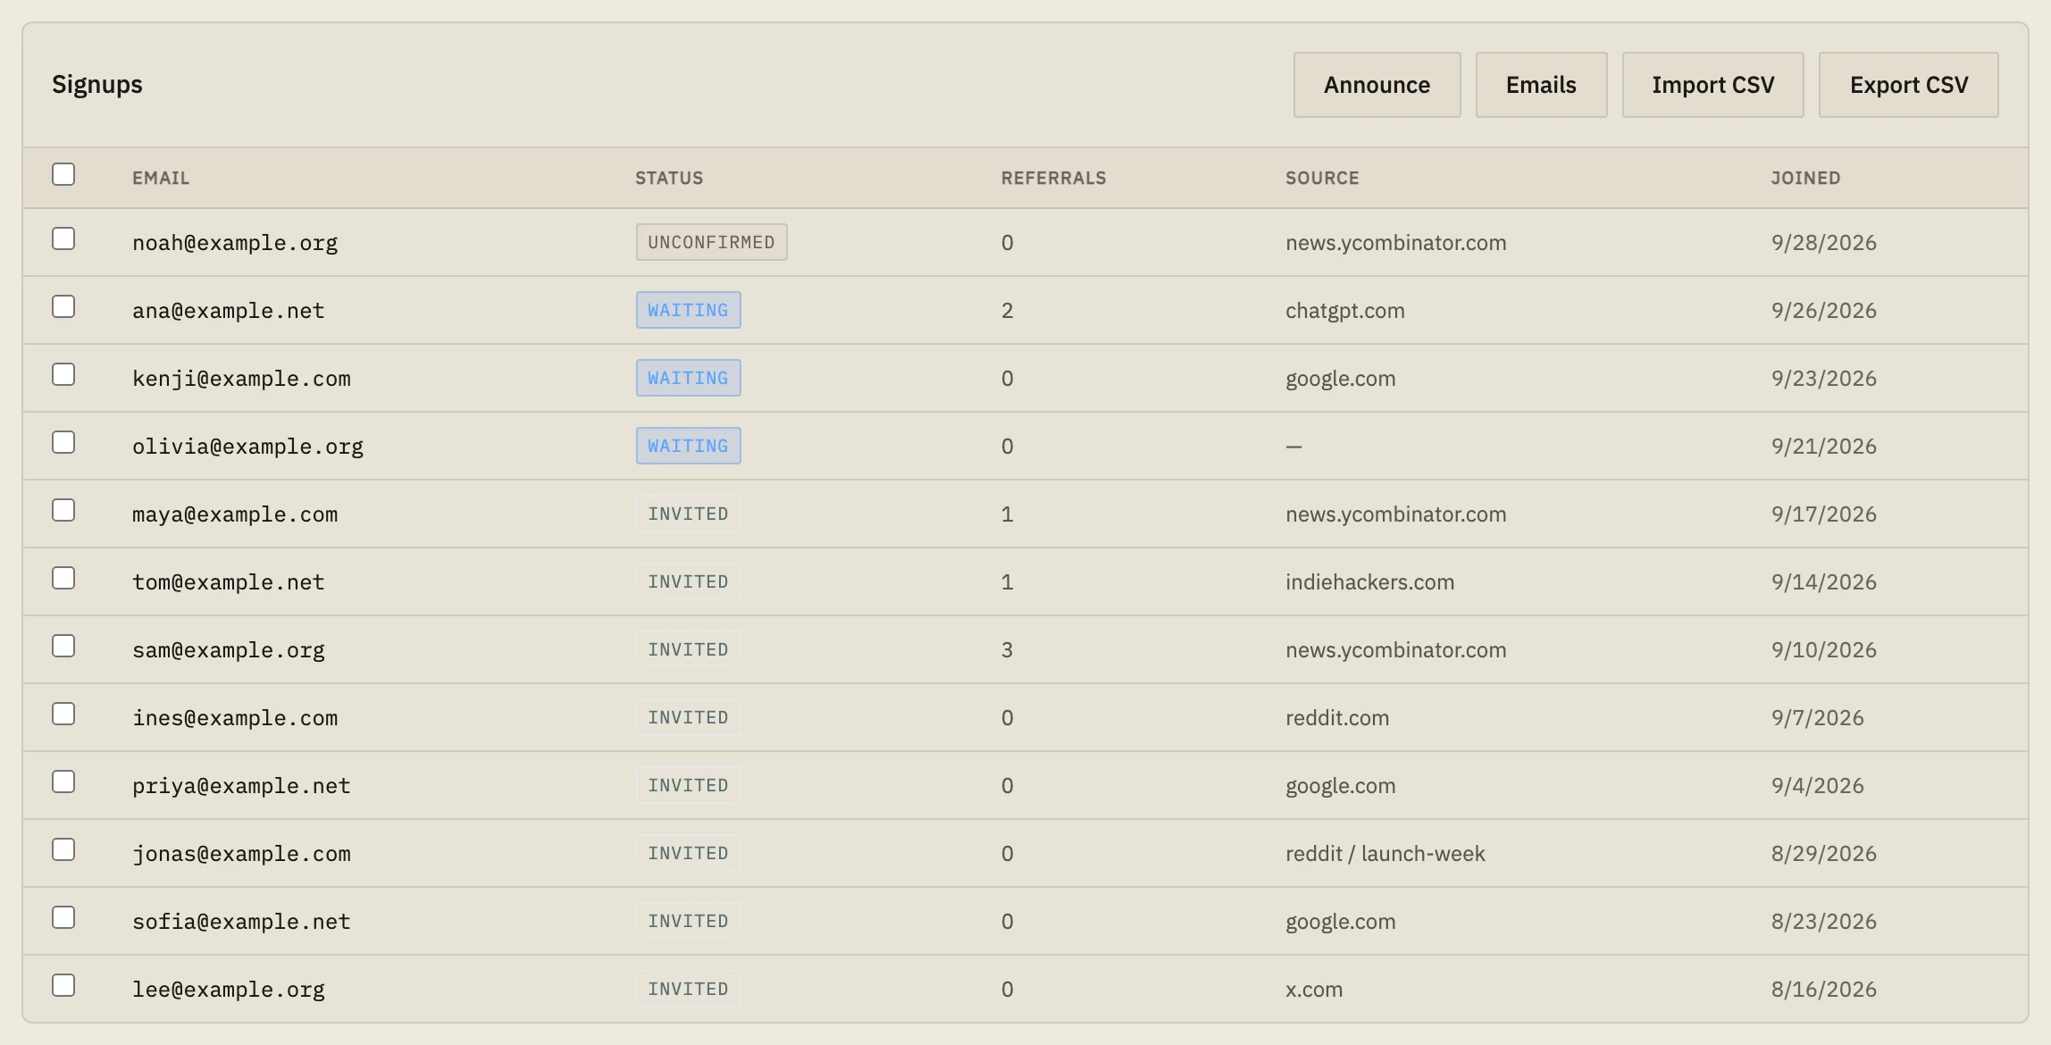Click the INVITED badge for maya@example.com
The image size is (2051, 1045).
(688, 514)
